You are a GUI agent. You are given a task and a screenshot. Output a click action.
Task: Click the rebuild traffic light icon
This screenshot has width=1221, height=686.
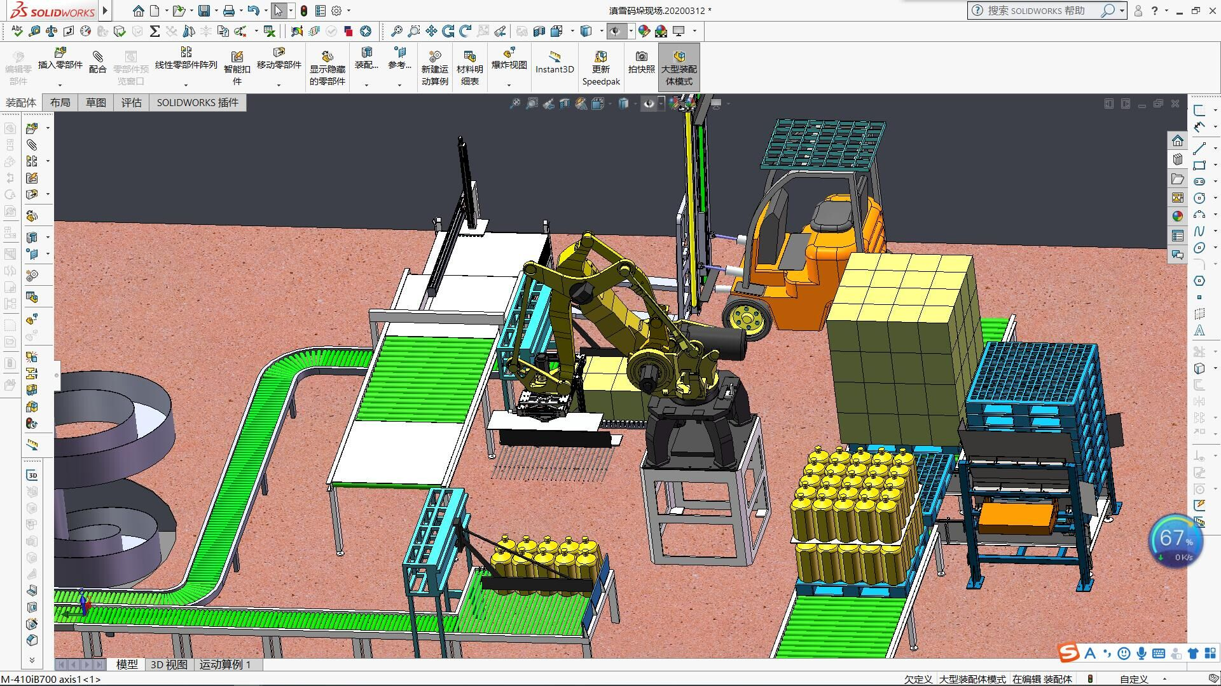coord(304,11)
